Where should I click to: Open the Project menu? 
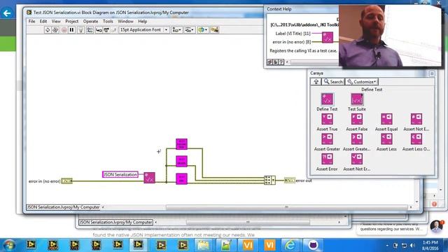point(71,22)
